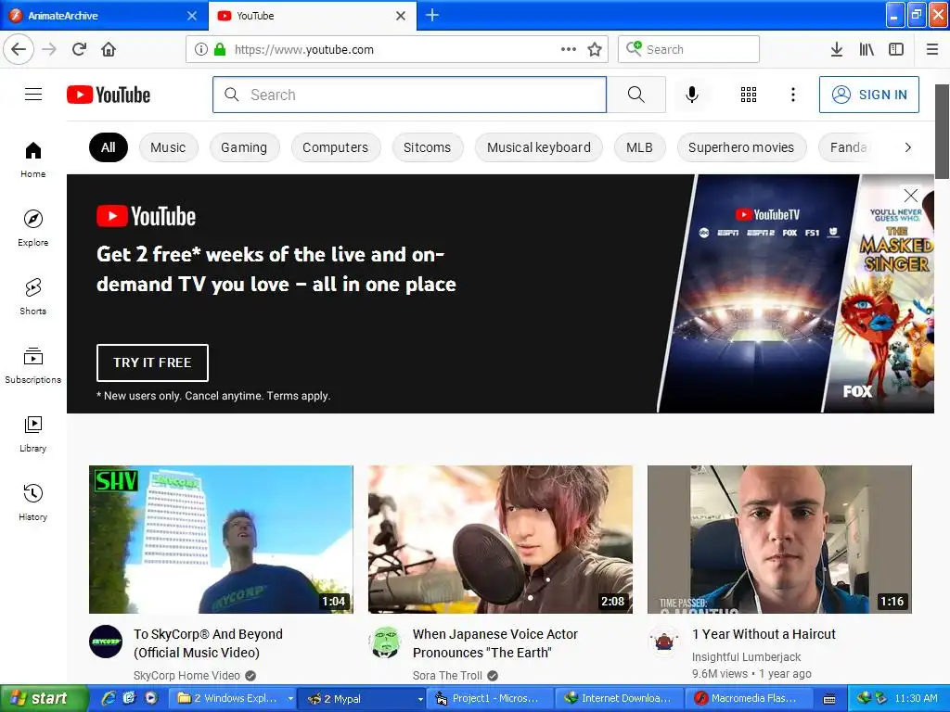Focus the YouTube search input field
Viewport: 950px width, 712px height.
tap(409, 95)
